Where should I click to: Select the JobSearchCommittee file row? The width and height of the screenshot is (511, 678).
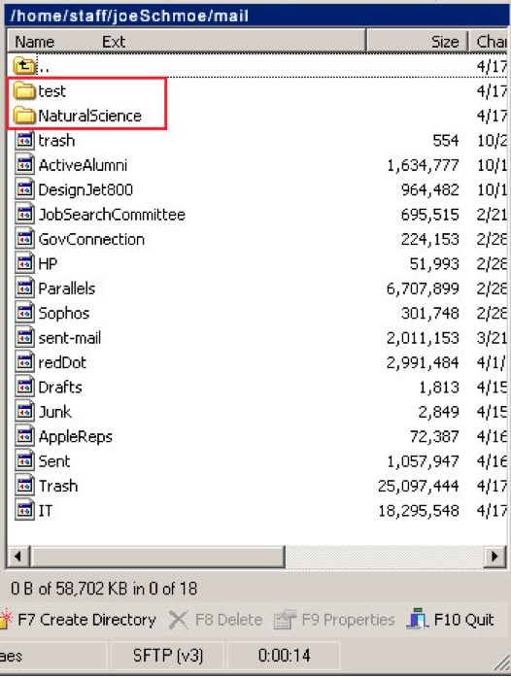[257, 215]
